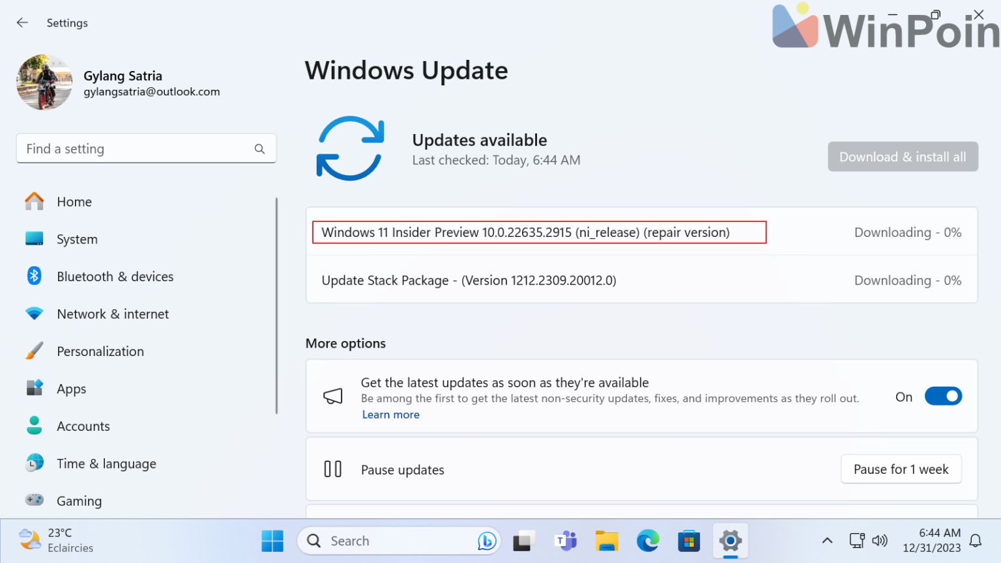Toggle off 'Get the latest updates' switch
This screenshot has height=563, width=1001.
(943, 396)
